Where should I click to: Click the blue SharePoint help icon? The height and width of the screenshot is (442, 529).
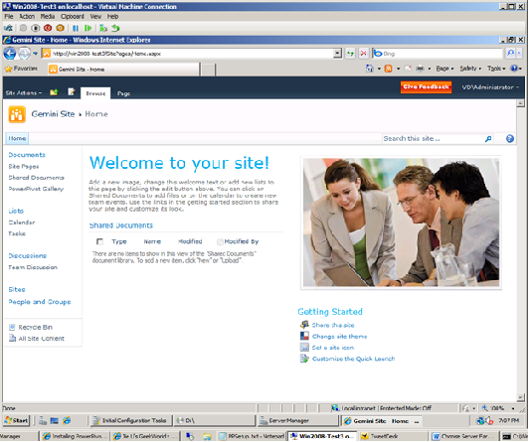pos(510,139)
